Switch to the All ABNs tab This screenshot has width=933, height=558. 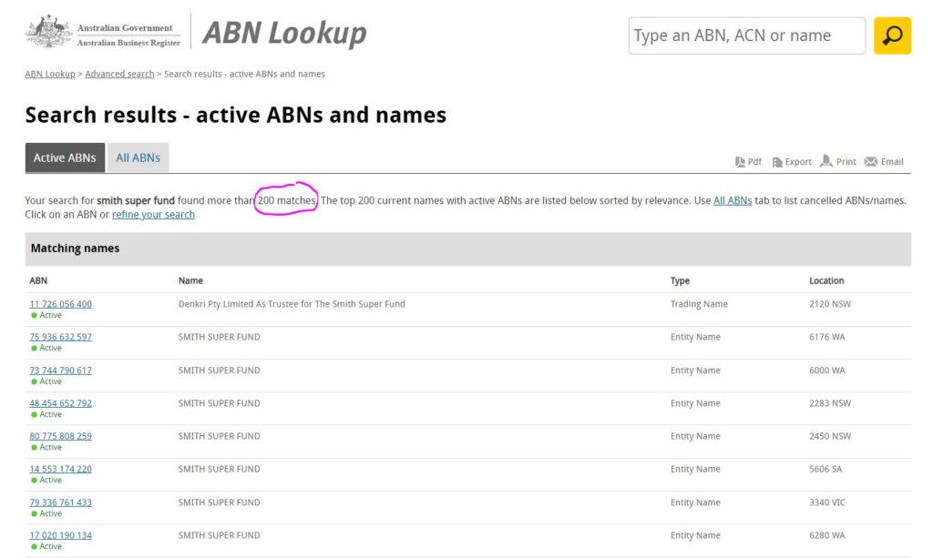138,157
